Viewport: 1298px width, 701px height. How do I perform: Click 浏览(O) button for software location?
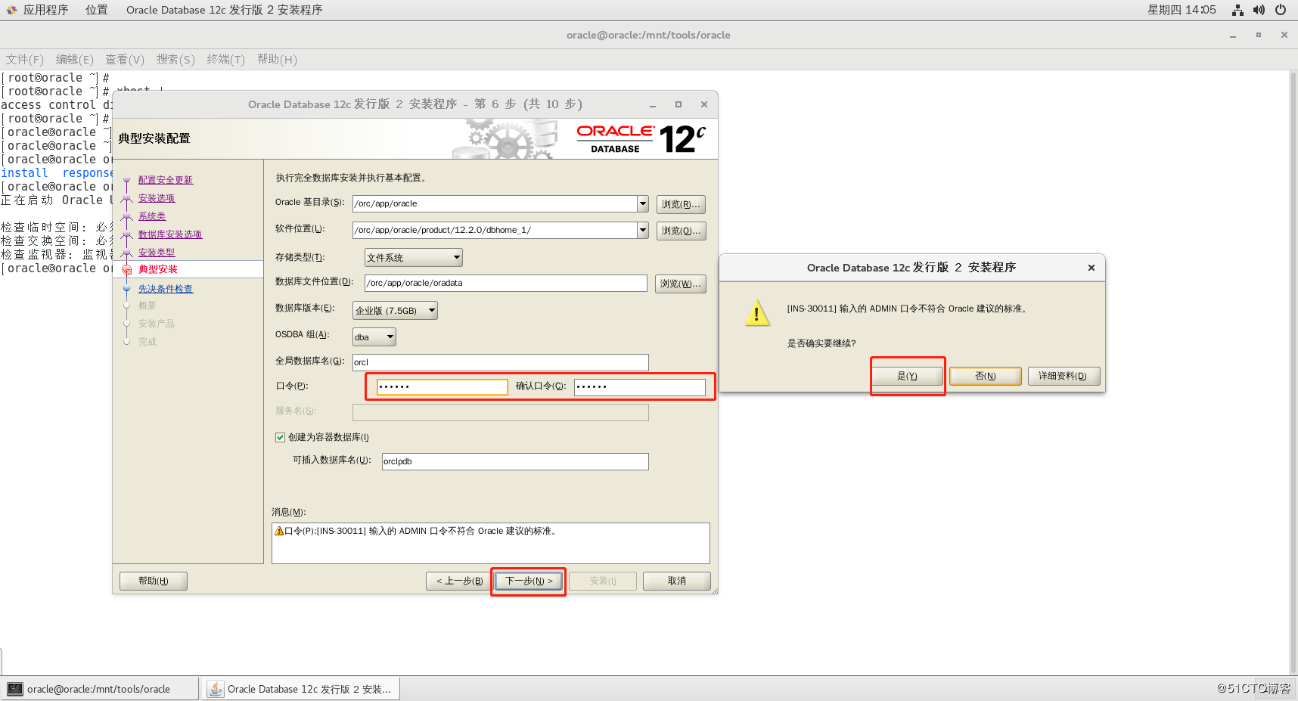coord(681,231)
